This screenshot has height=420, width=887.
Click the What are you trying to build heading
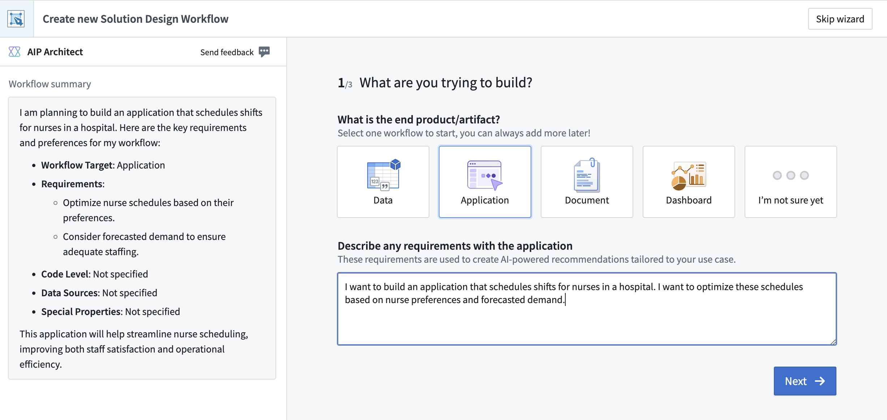tap(446, 83)
